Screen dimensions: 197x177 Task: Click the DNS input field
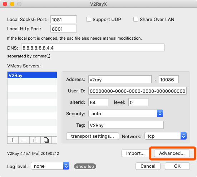pyautogui.click(x=93, y=47)
